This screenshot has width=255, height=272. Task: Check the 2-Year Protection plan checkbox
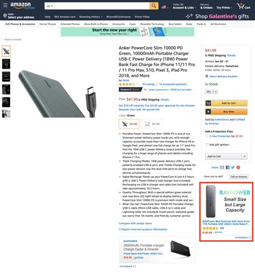207,136
